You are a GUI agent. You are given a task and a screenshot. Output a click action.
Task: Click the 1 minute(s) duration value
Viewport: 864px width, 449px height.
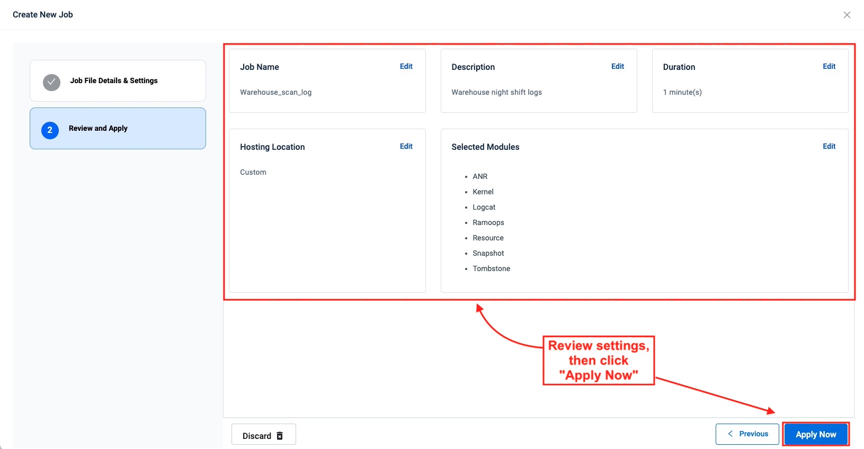tap(682, 92)
